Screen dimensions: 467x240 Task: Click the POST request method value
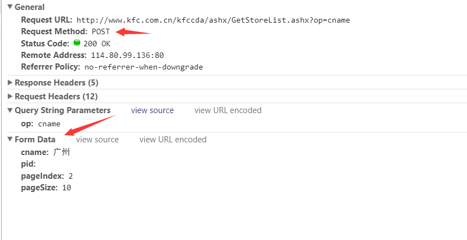coord(101,31)
